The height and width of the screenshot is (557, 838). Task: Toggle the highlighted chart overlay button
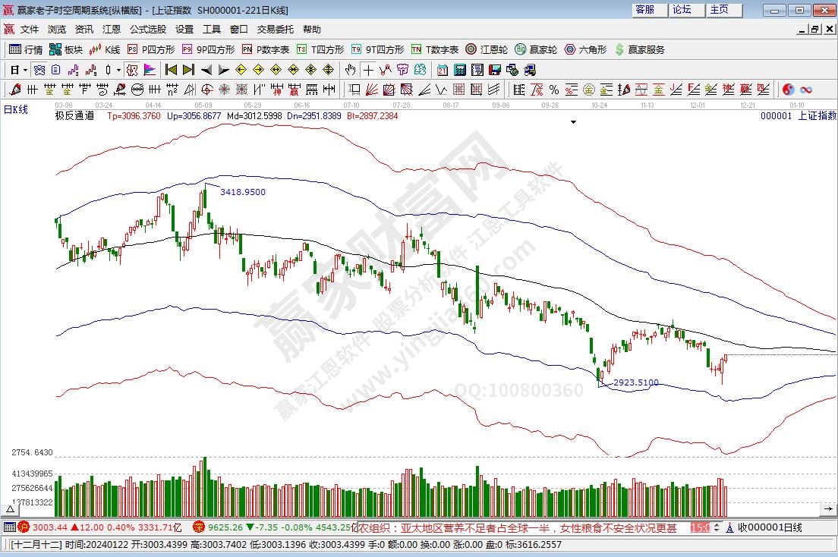click(131, 70)
